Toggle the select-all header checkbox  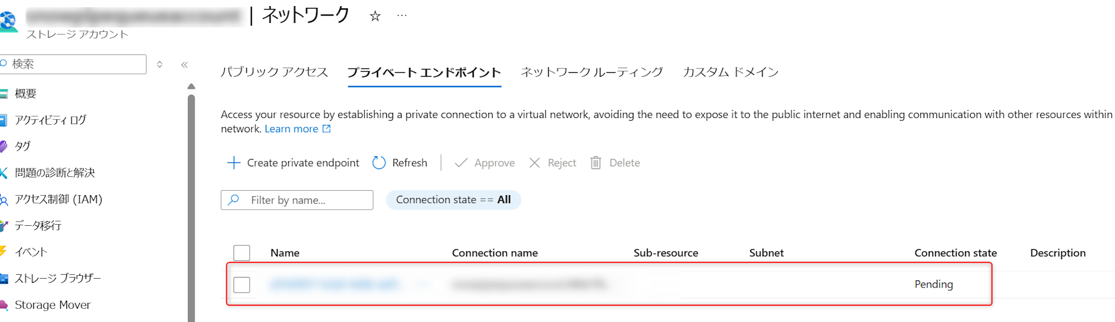[242, 253]
